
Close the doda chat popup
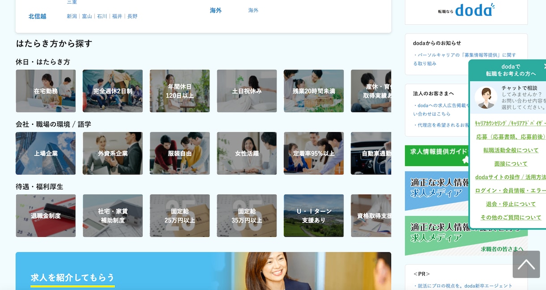[545, 66]
